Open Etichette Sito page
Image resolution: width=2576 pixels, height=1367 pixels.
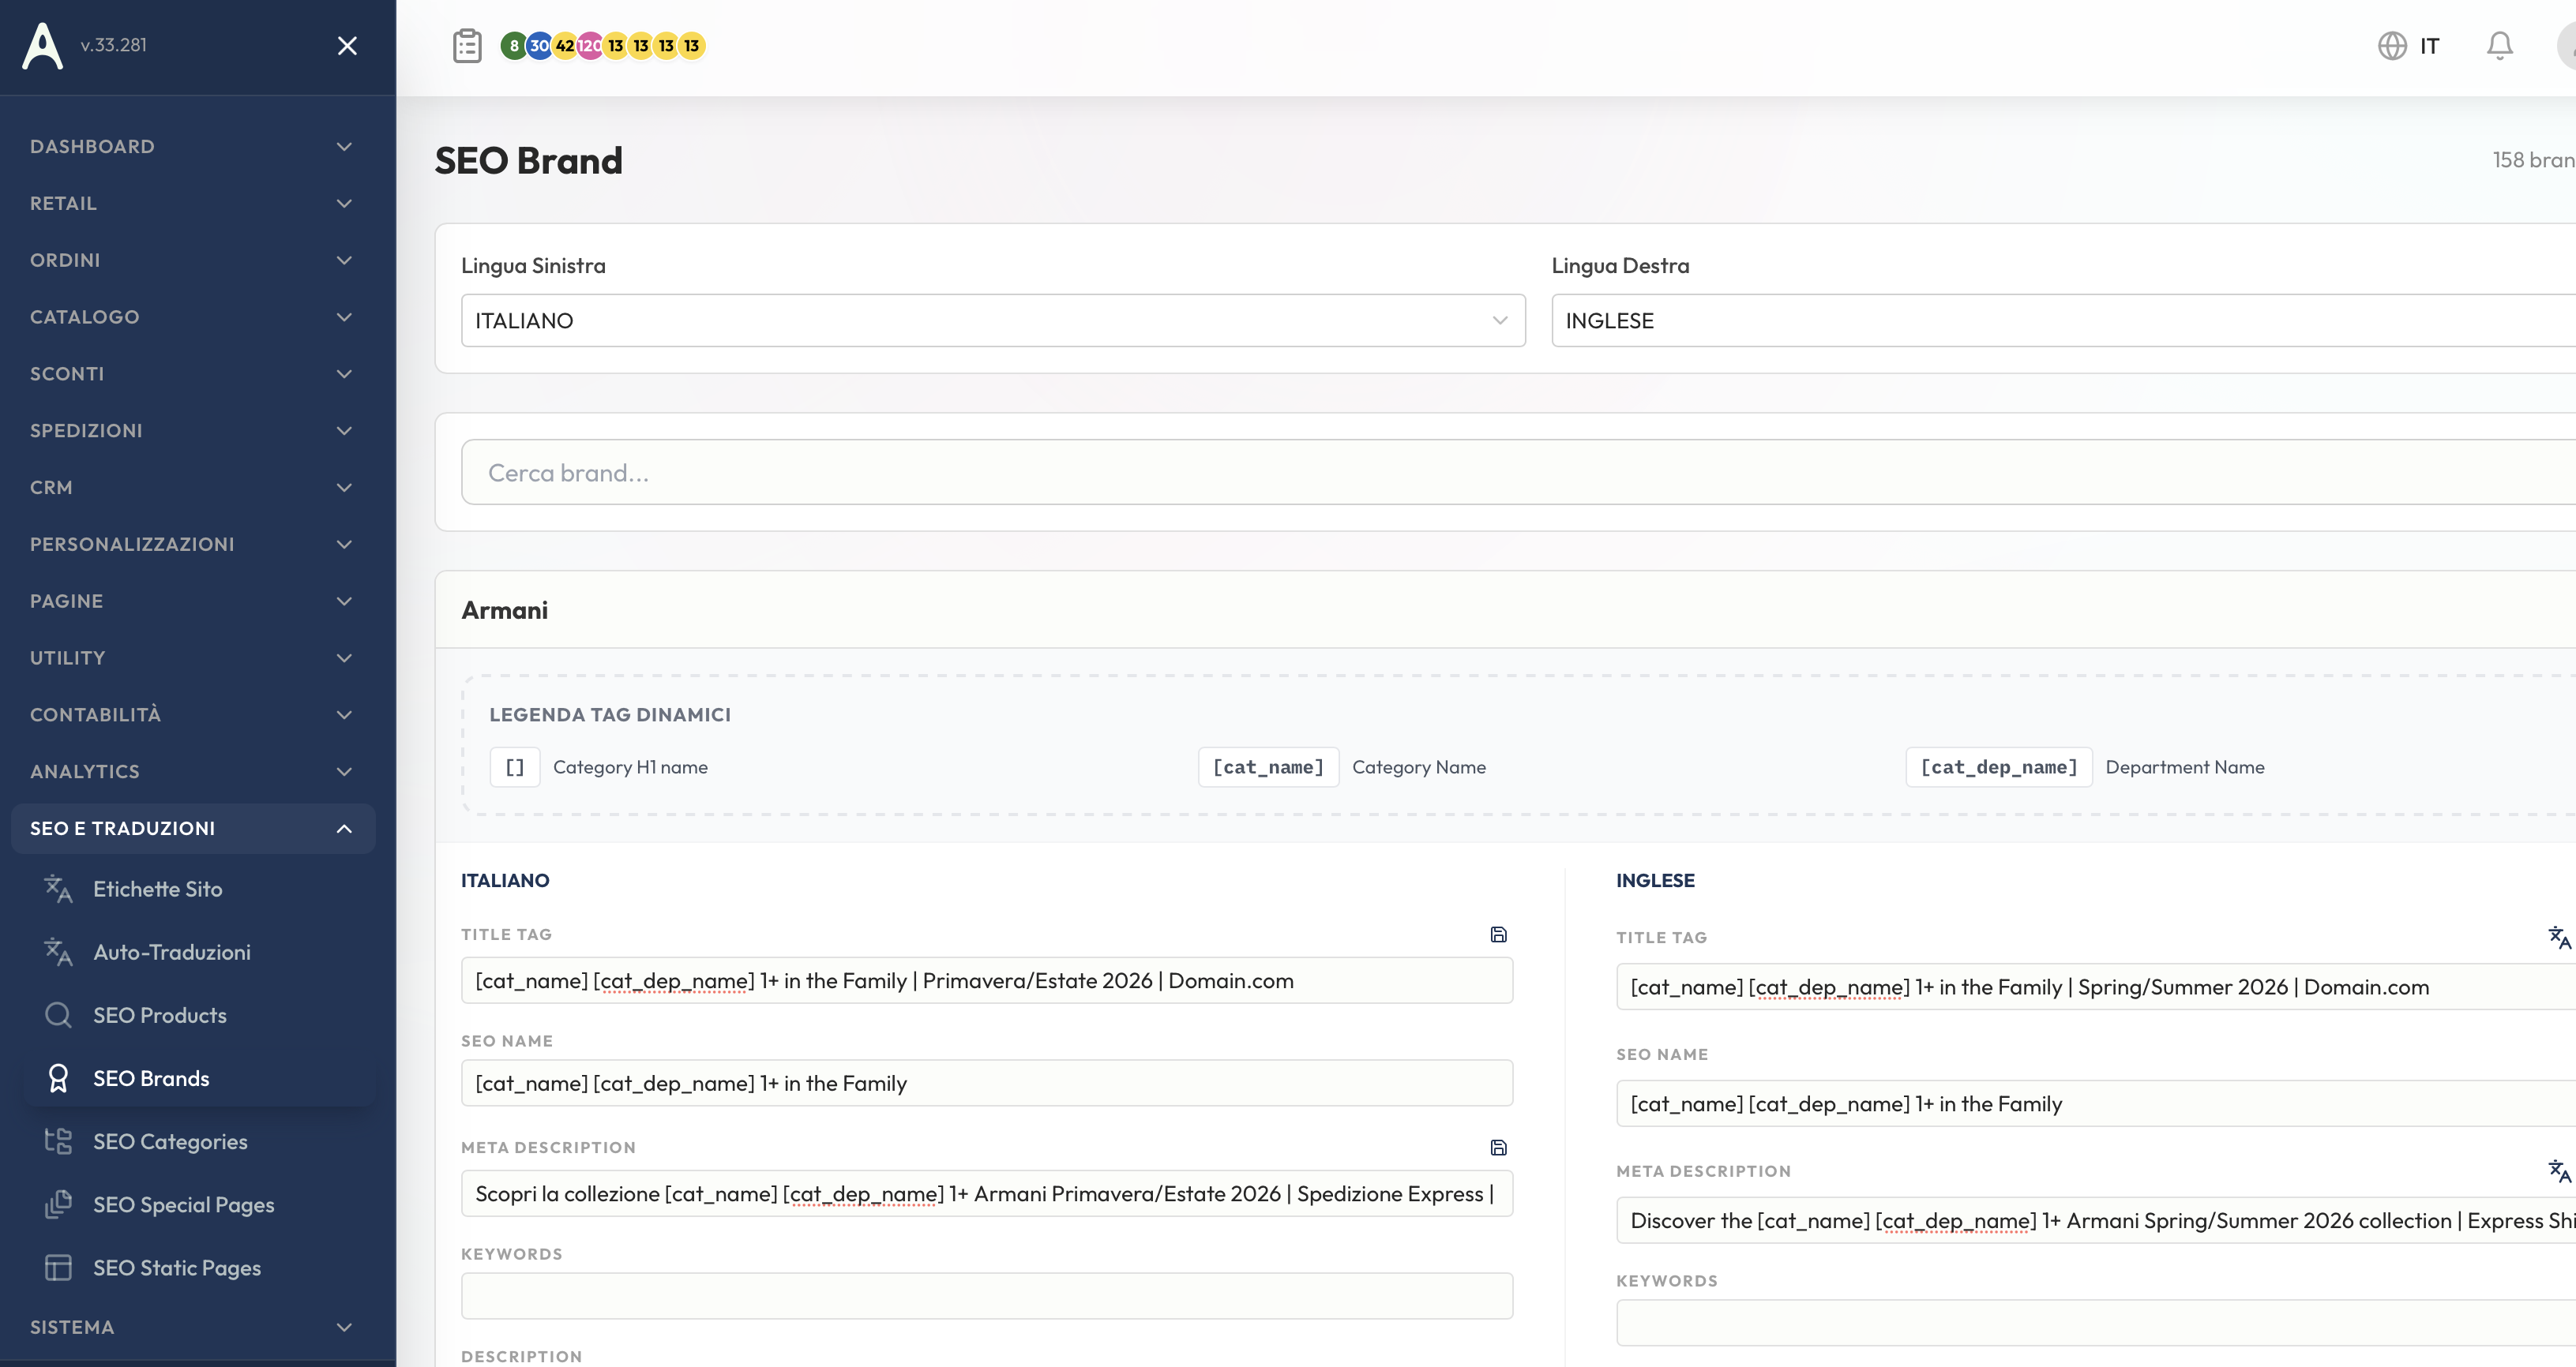pos(198,889)
